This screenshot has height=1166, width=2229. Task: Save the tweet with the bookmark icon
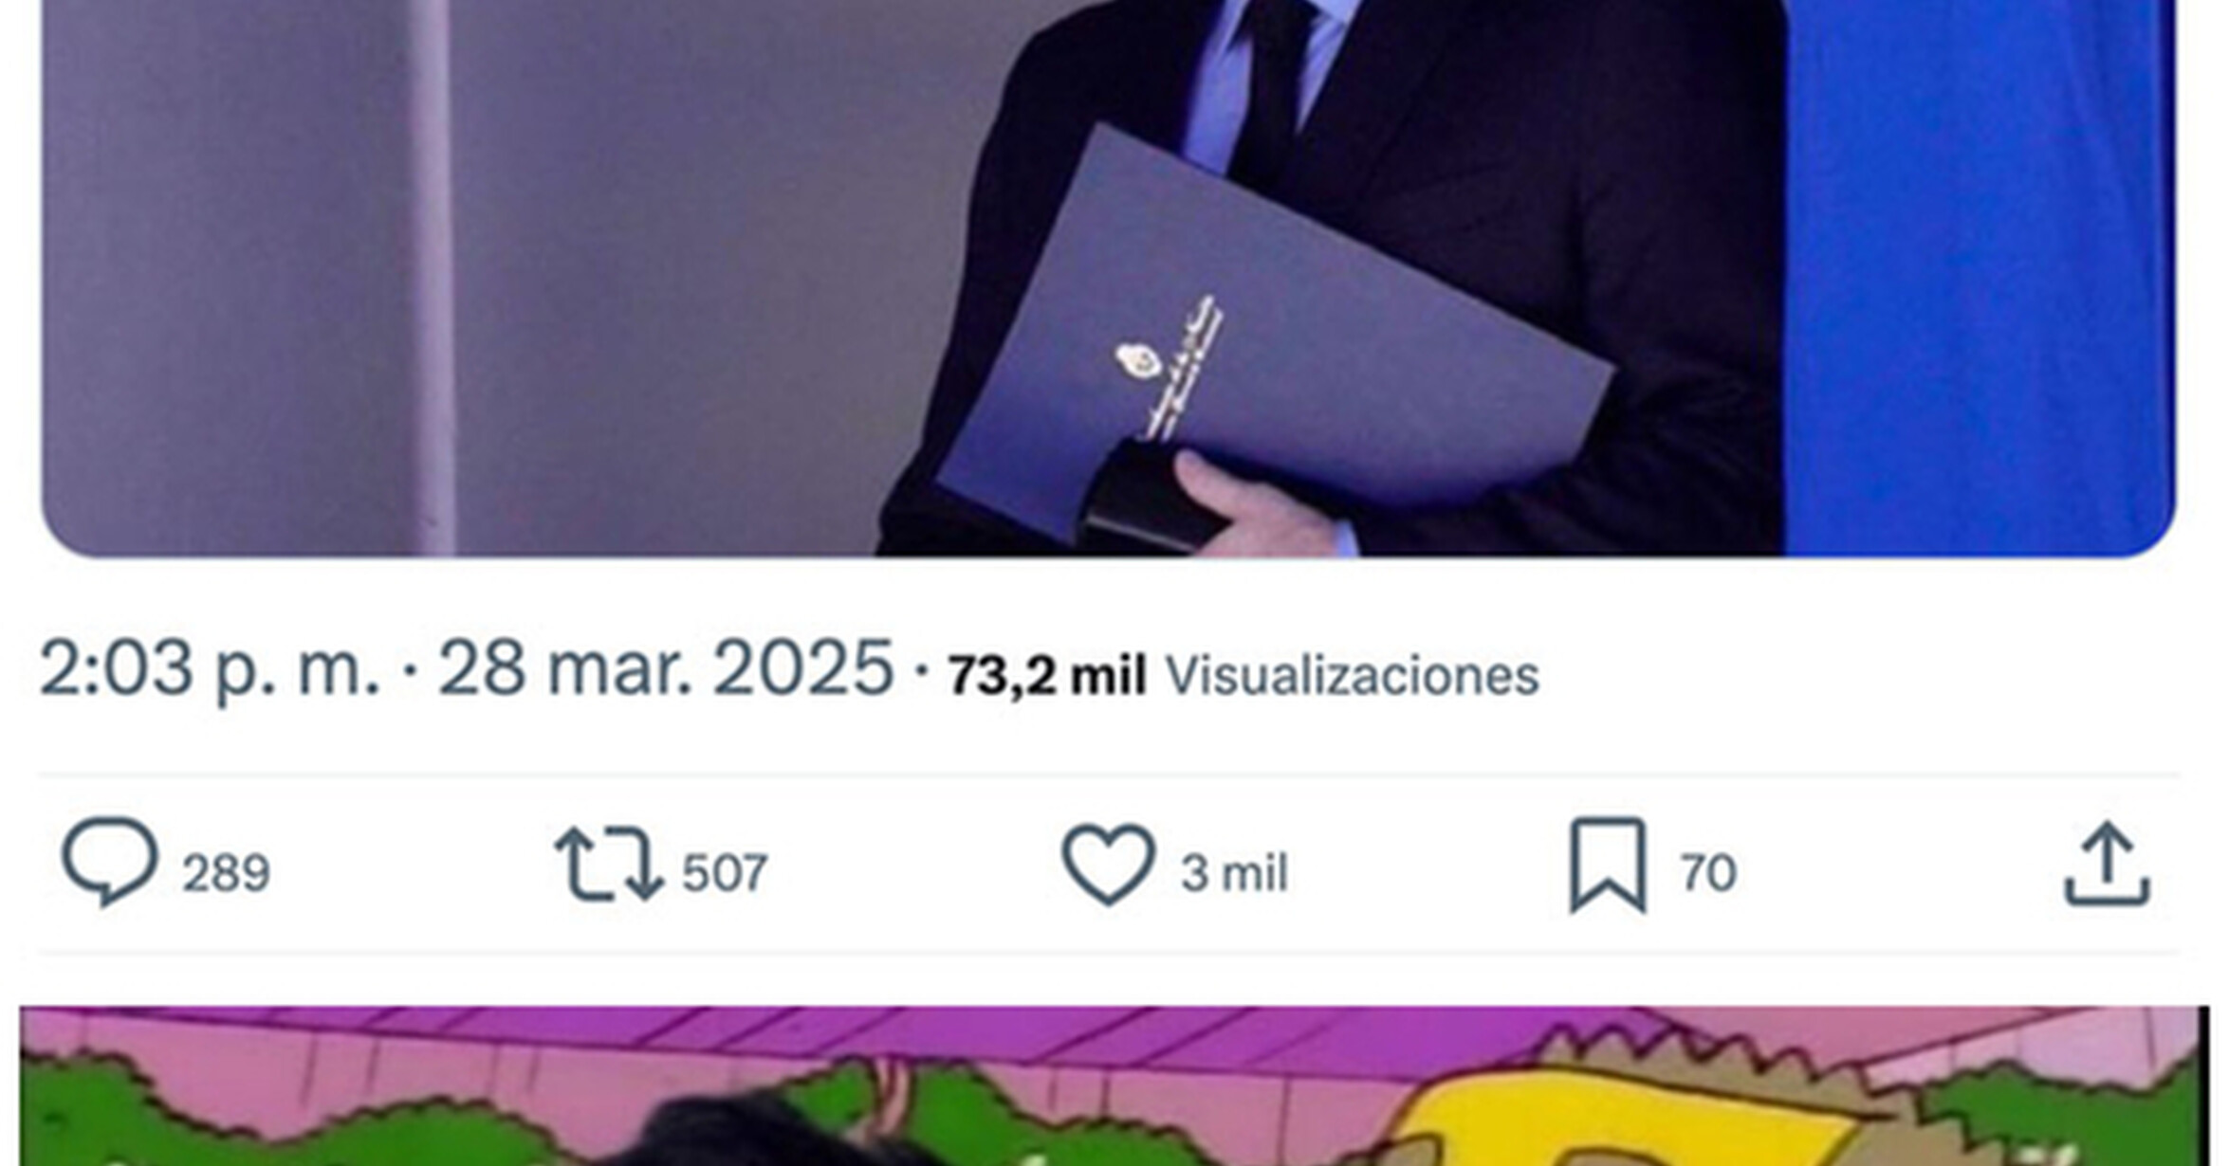1608,865
